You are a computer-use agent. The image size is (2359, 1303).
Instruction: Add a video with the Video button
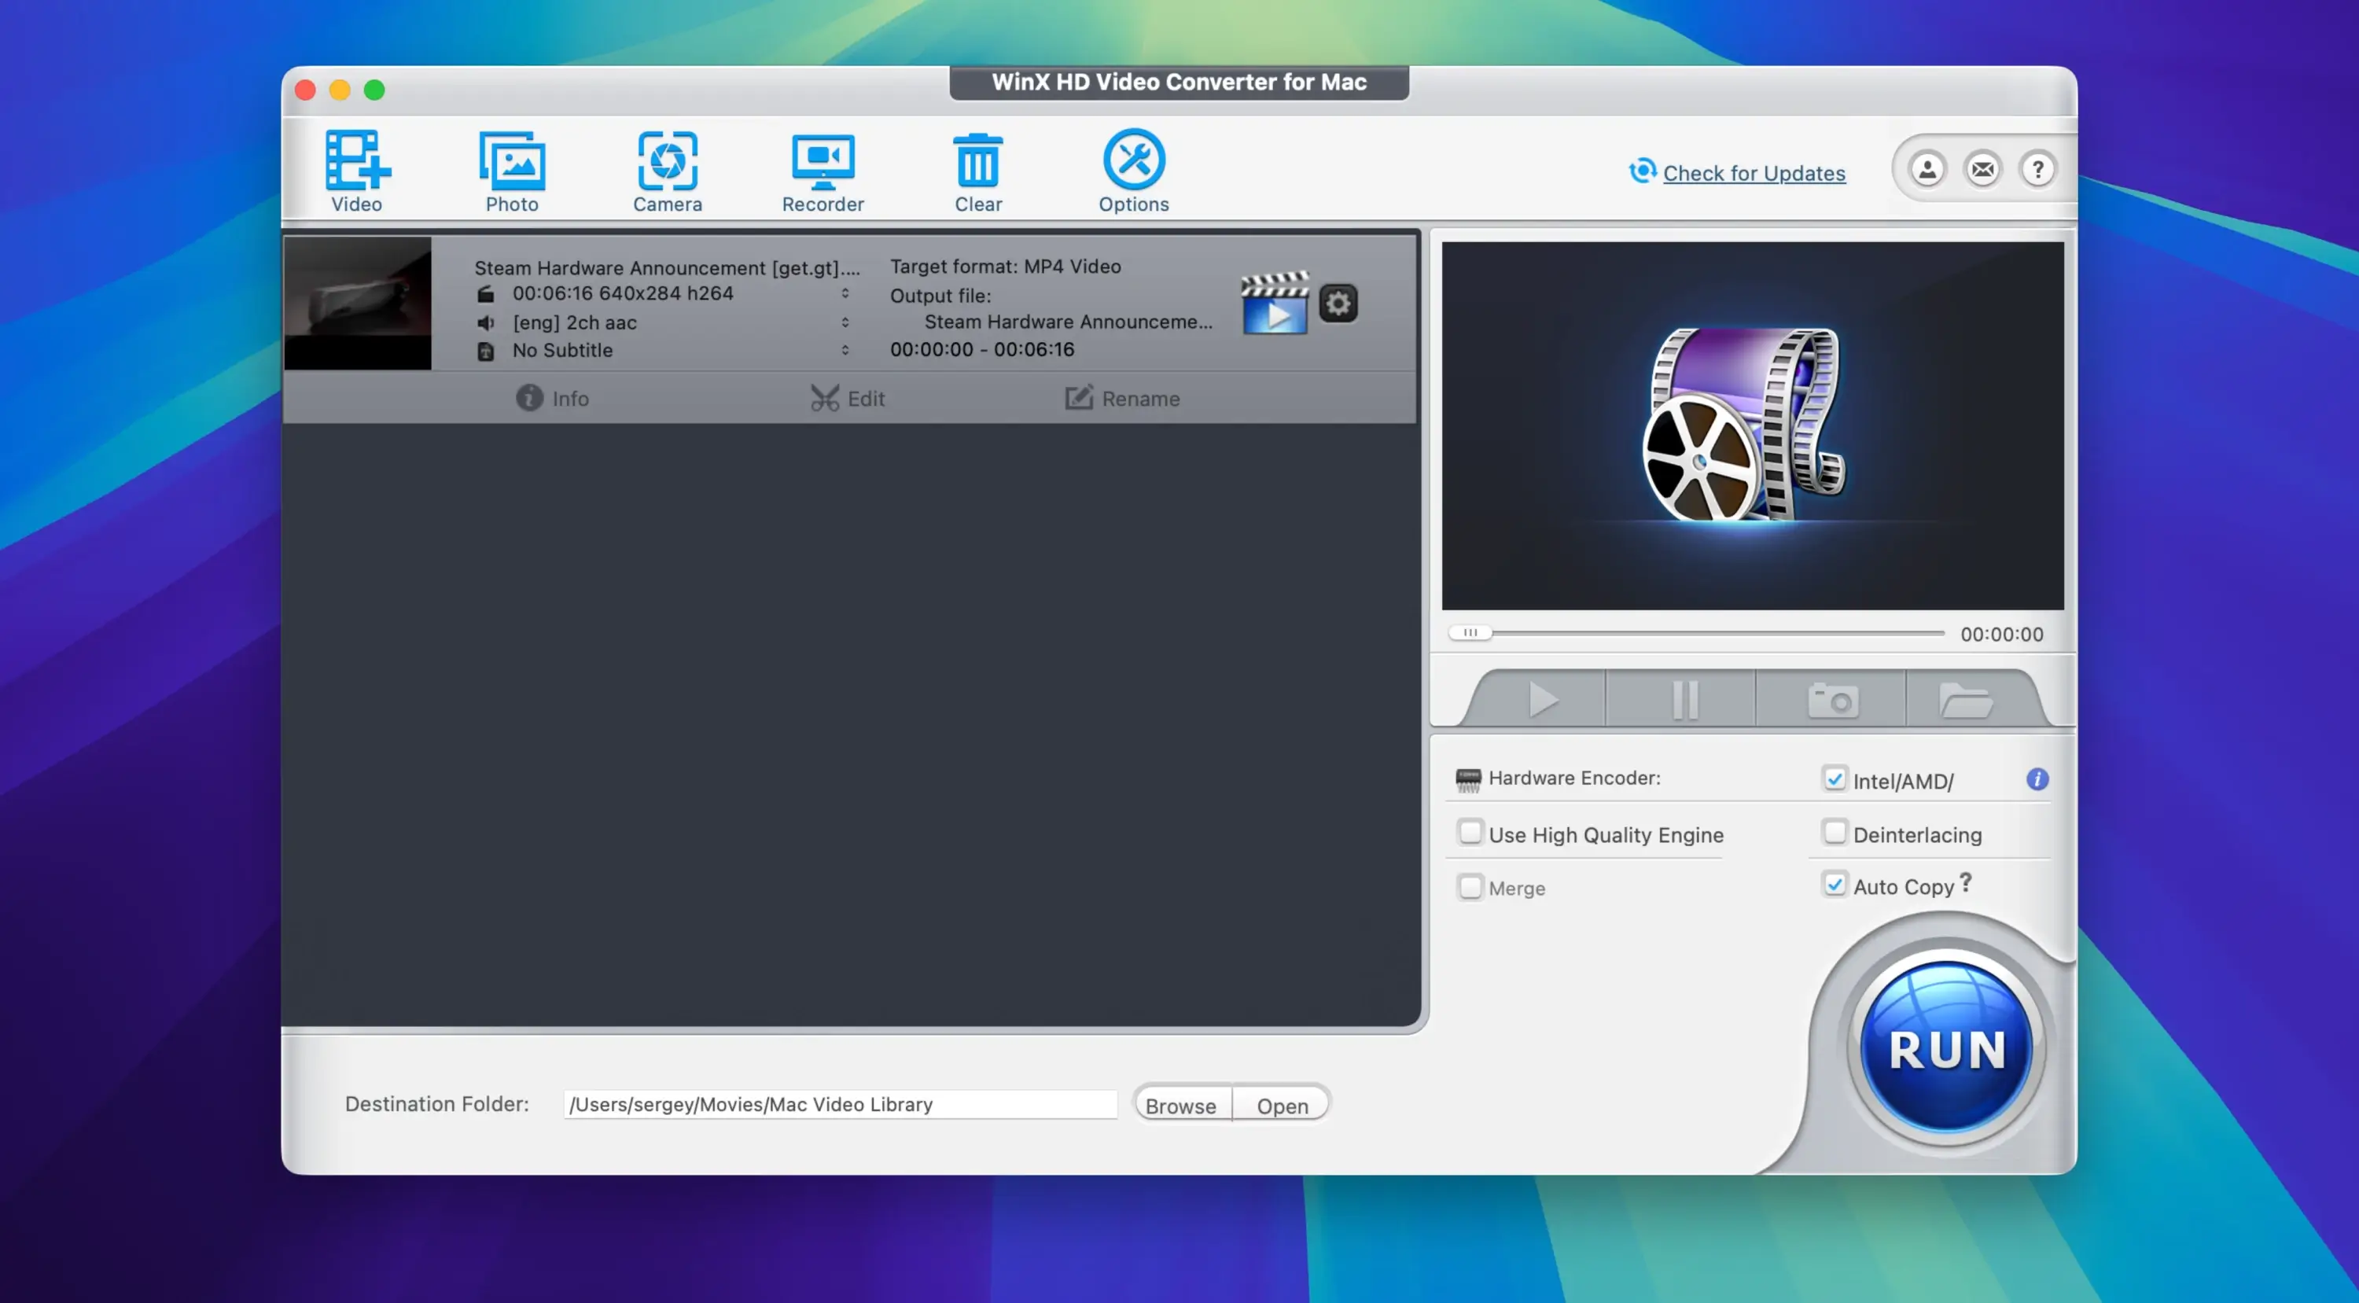(x=357, y=171)
